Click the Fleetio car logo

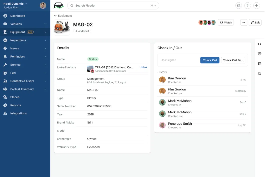(x=59, y=6)
